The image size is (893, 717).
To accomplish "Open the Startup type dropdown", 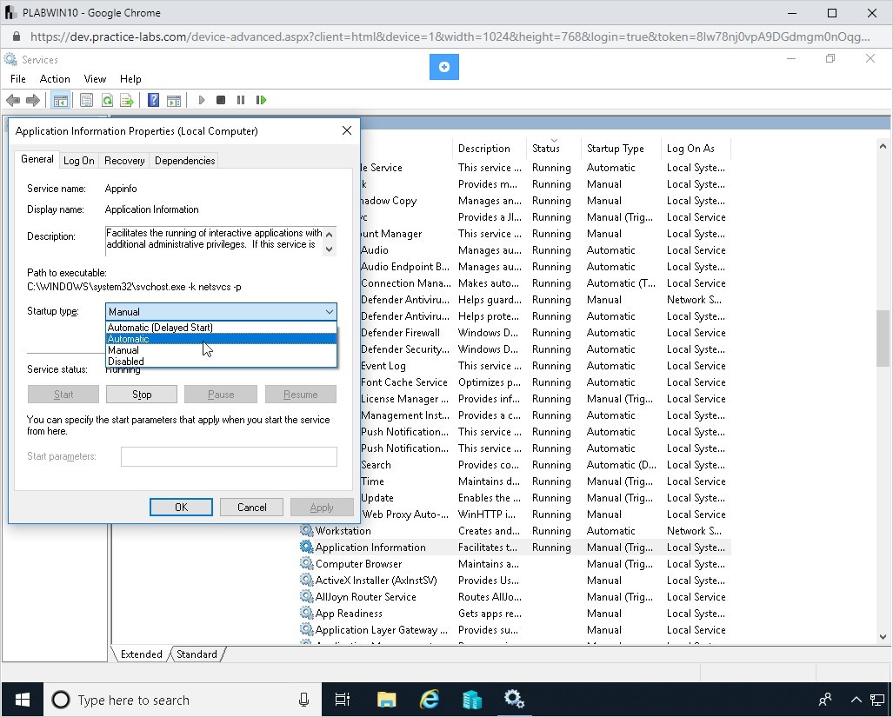I will click(x=221, y=312).
